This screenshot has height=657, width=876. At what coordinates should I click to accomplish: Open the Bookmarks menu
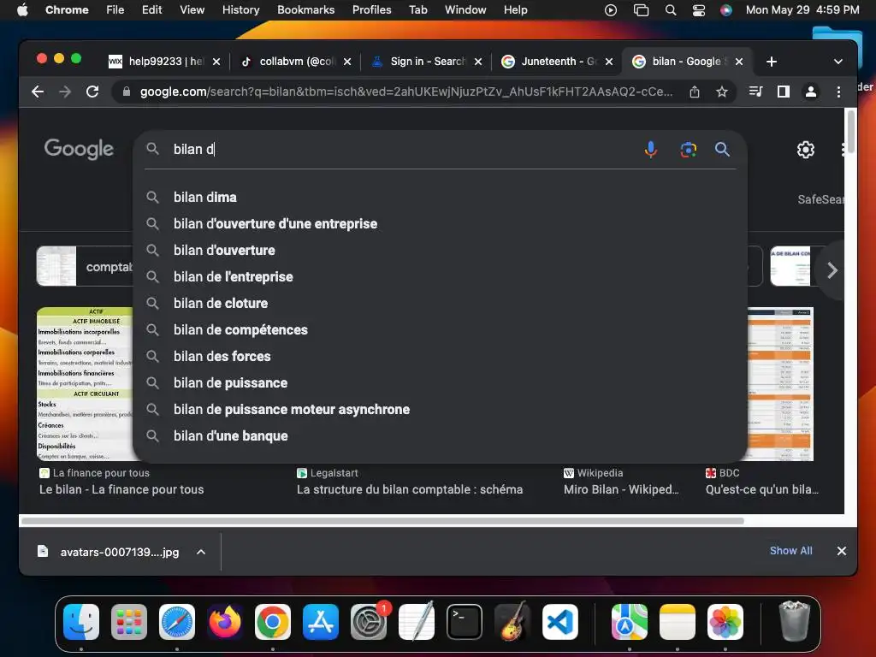[x=305, y=9]
